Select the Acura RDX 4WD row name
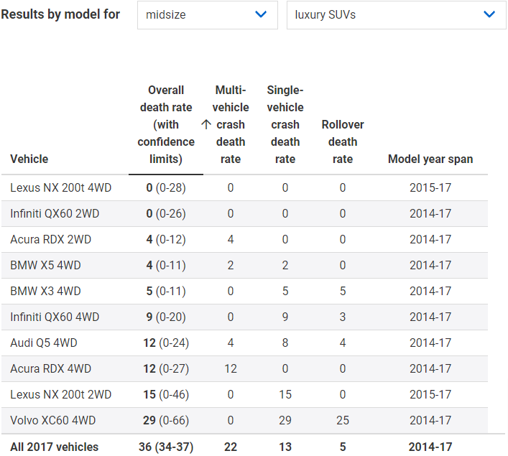 pyautogui.click(x=50, y=369)
